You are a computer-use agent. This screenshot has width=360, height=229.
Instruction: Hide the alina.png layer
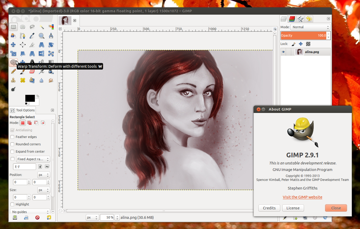click(x=283, y=52)
